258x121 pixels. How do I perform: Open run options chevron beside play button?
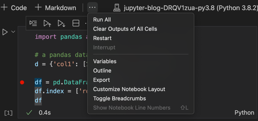[x=13, y=32]
